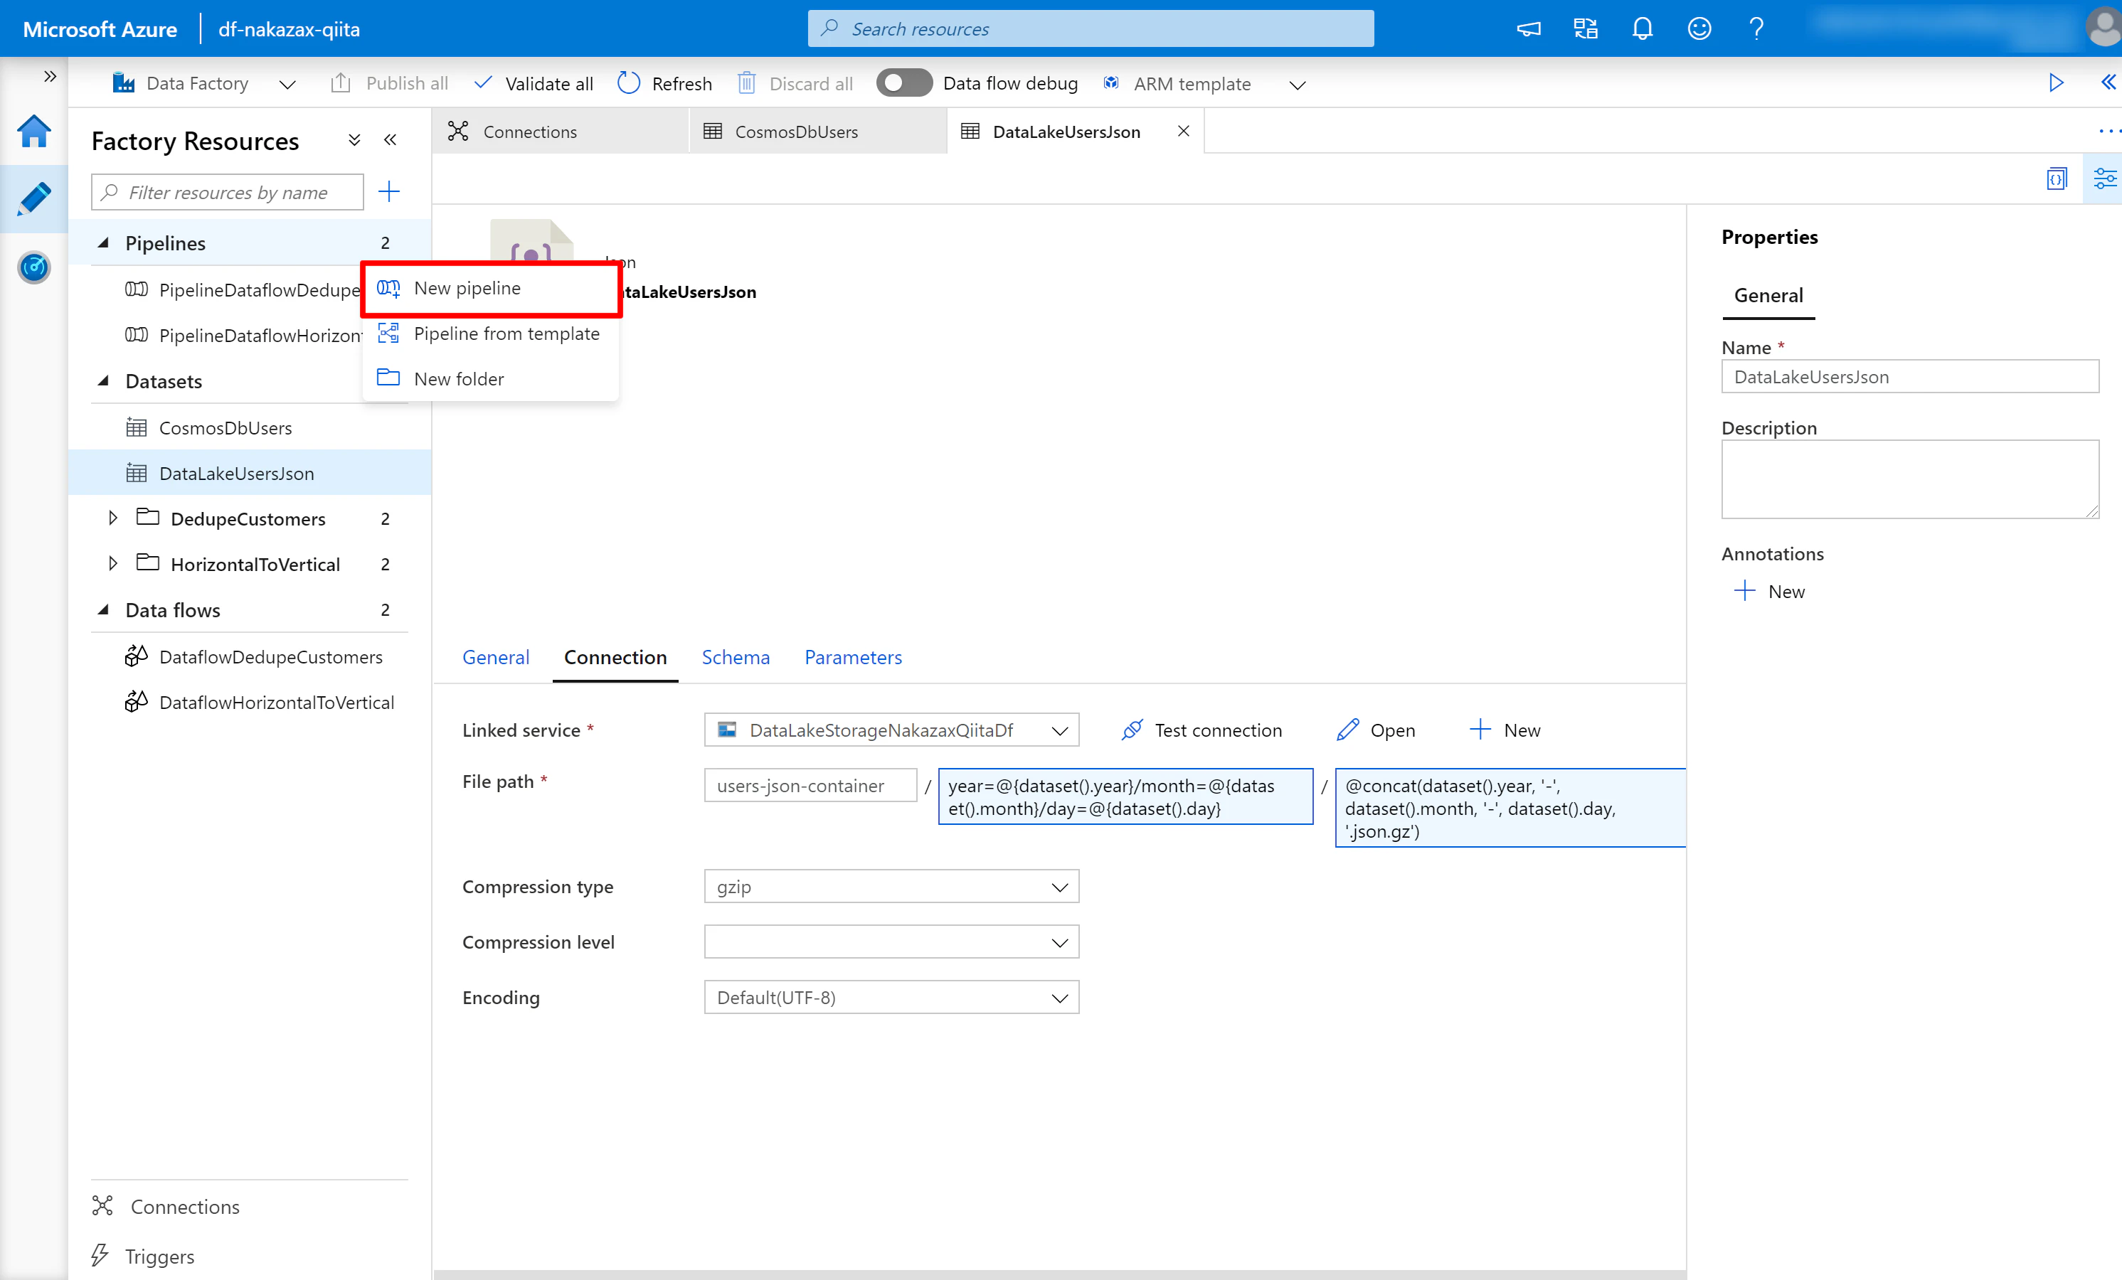Select the Connection dataset tab
The image size is (2122, 1280).
pos(616,658)
